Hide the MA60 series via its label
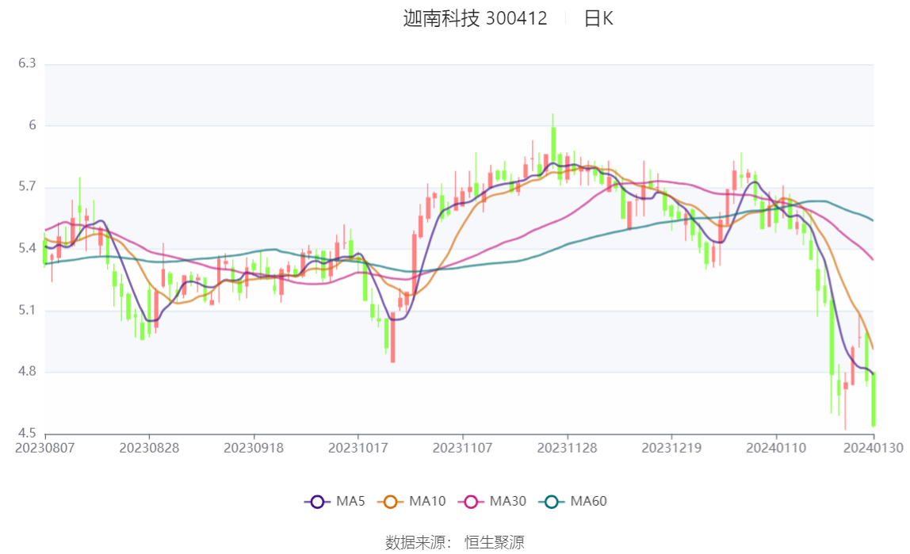This screenshot has height=554, width=910. (588, 501)
